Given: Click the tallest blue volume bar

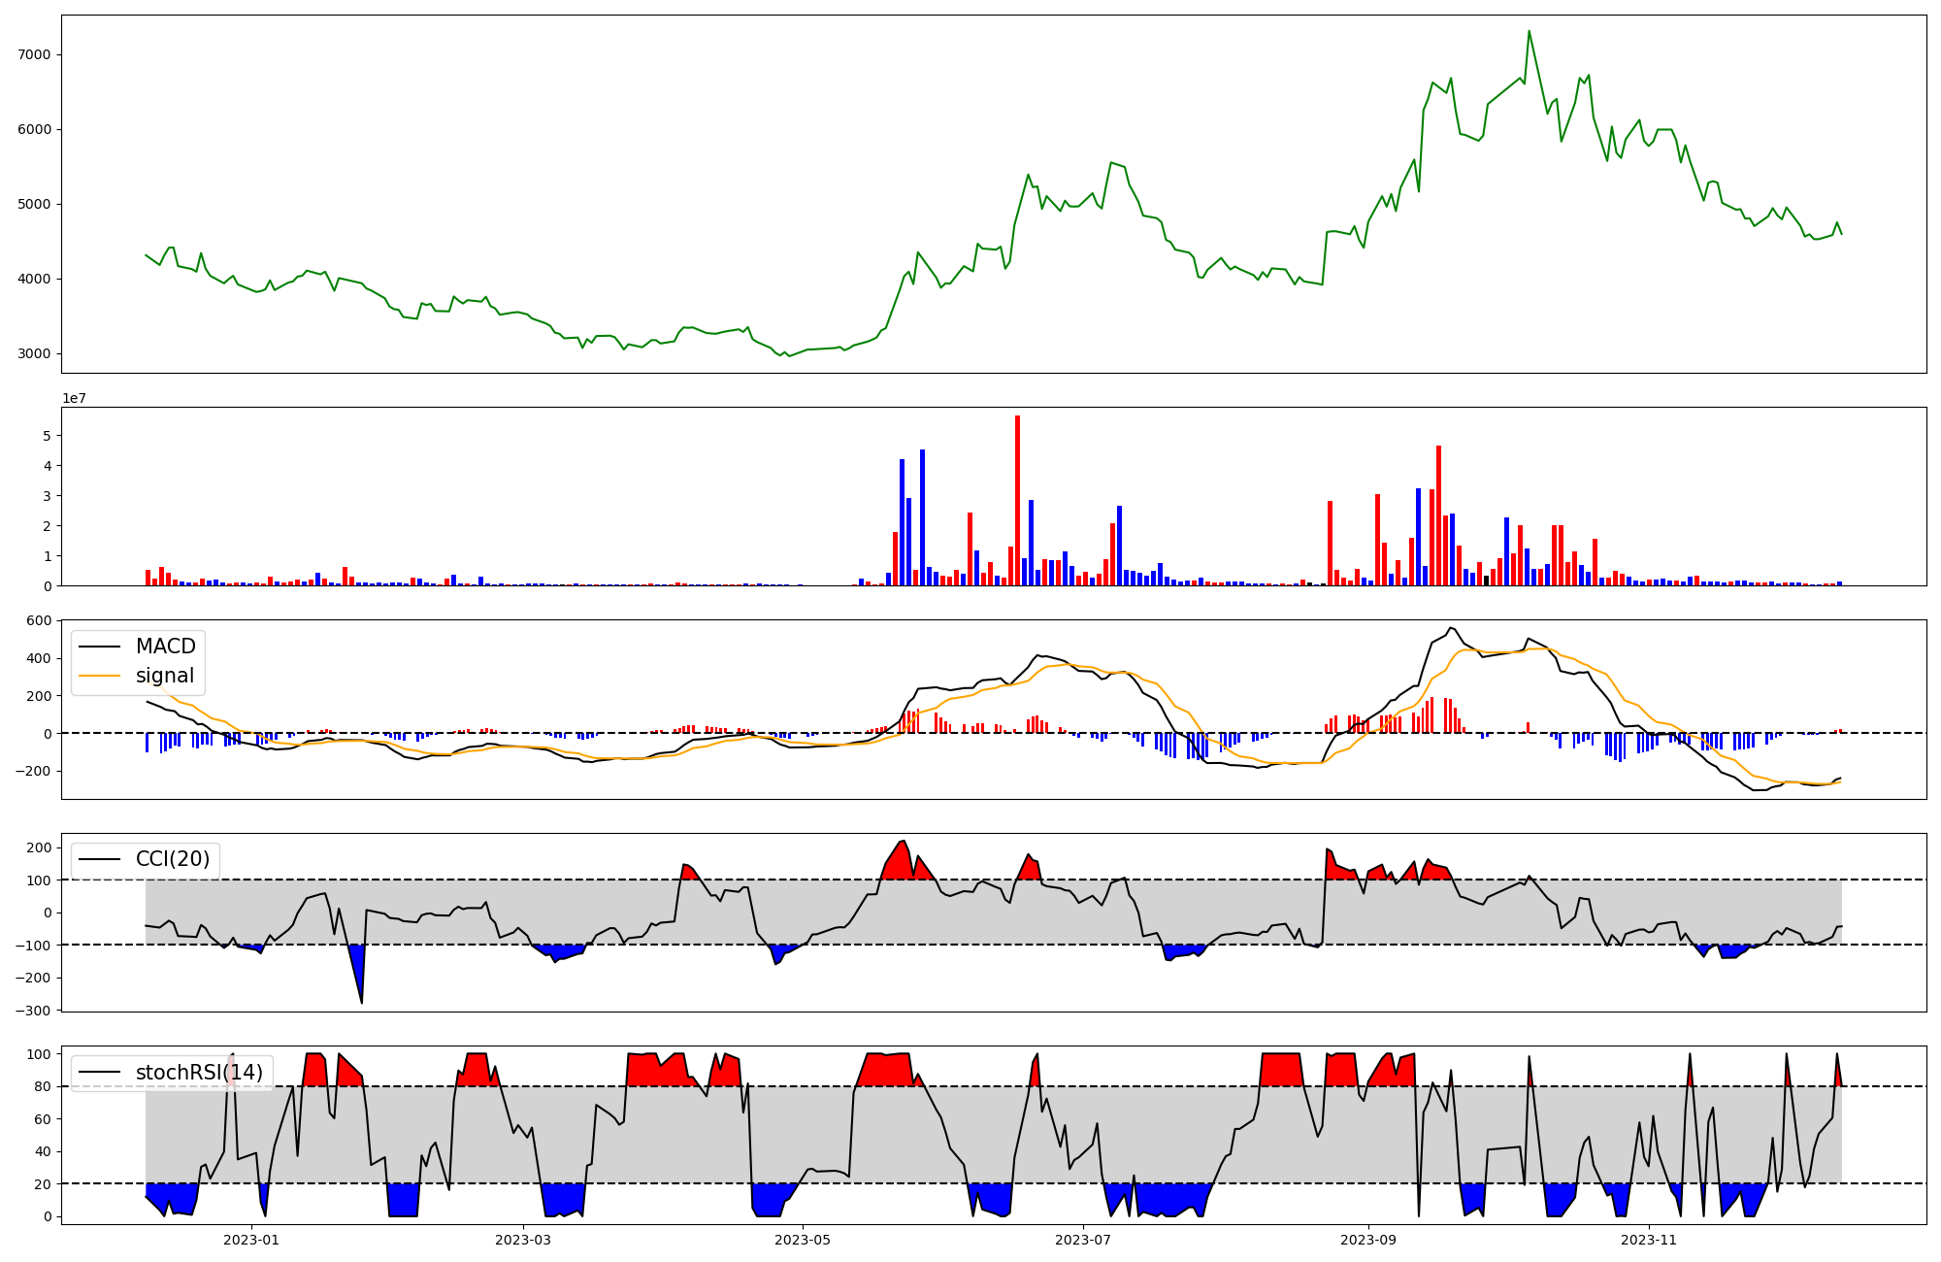Looking at the screenshot, I should tap(922, 517).
